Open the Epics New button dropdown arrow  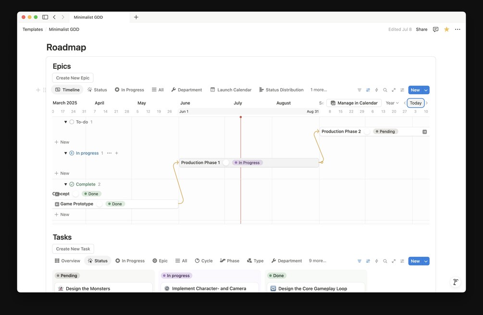point(426,90)
